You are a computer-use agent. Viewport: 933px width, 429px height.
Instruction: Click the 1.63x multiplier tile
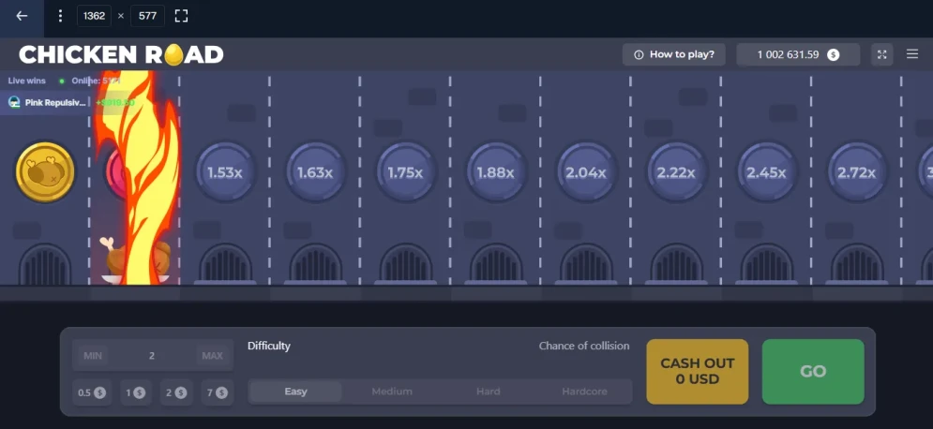click(x=315, y=172)
